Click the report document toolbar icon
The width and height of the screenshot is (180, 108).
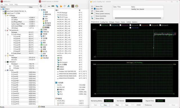click(x=45, y=6)
